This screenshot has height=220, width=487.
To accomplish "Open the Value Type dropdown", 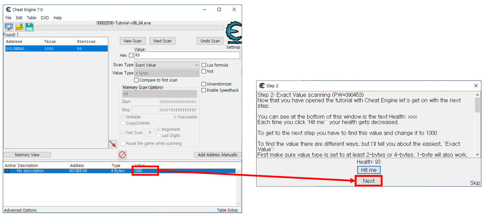I will (x=167, y=73).
